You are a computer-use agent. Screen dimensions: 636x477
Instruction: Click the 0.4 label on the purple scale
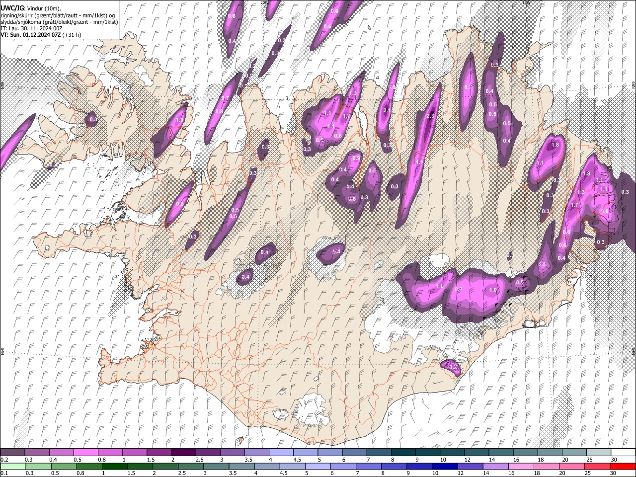(53, 460)
